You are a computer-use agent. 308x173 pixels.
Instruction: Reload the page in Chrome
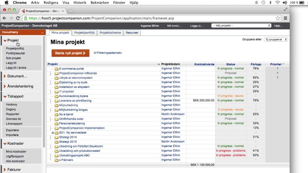(18, 18)
